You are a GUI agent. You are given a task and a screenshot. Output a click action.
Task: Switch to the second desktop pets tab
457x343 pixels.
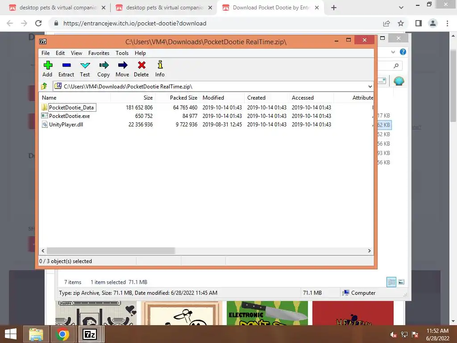point(164,8)
